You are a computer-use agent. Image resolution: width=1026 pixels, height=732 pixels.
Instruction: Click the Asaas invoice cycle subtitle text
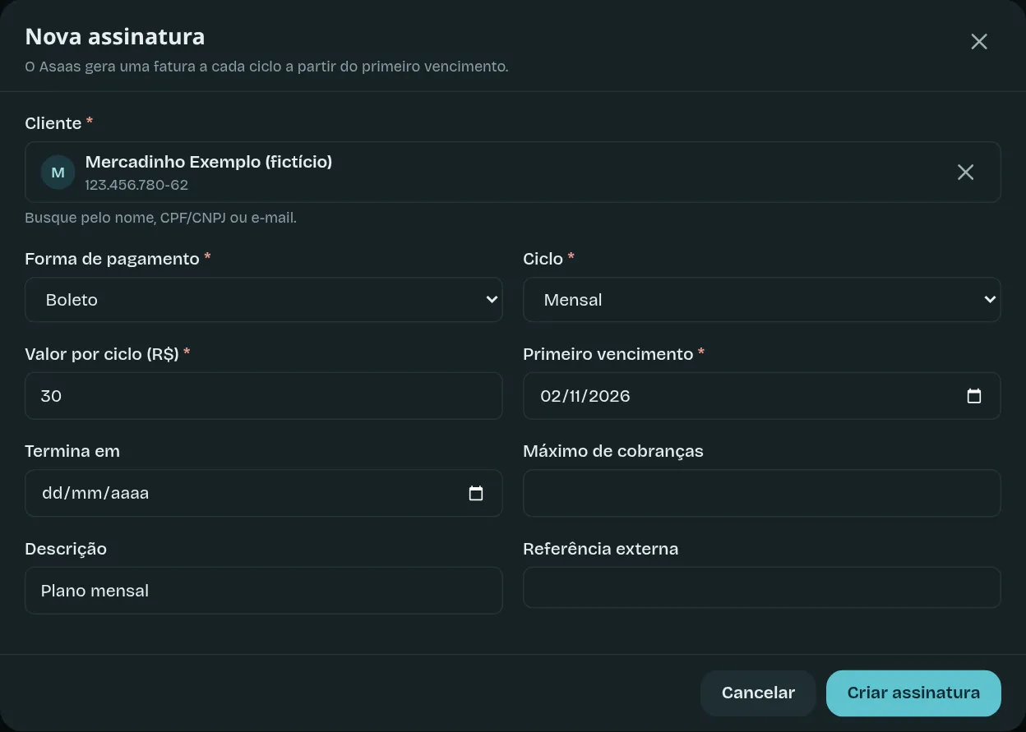[267, 67]
